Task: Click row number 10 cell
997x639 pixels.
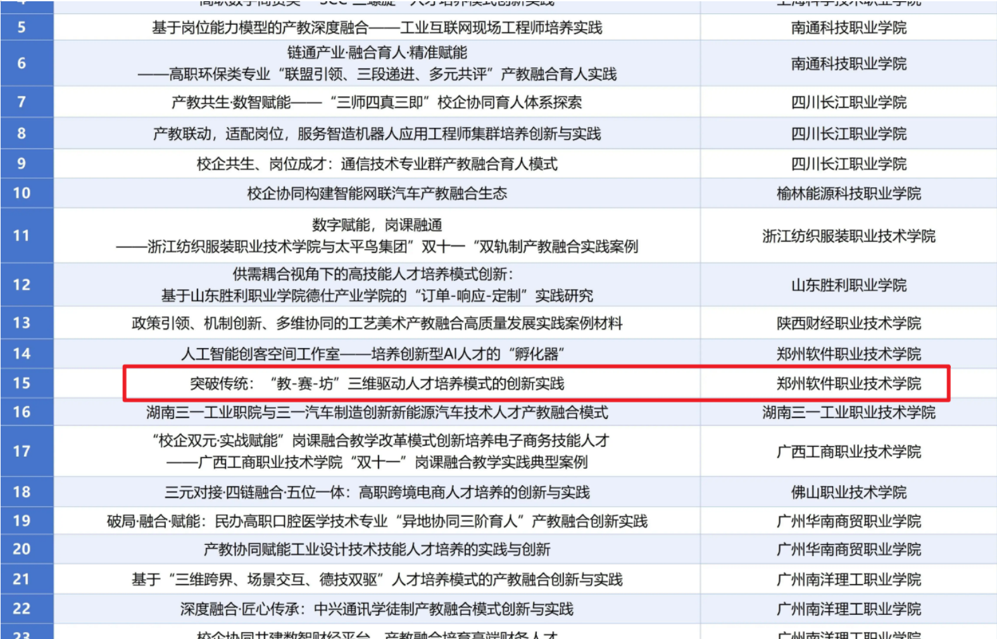Action: [22, 193]
